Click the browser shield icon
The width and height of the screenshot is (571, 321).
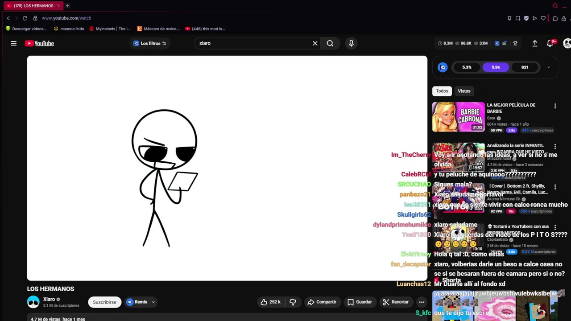tap(526, 18)
